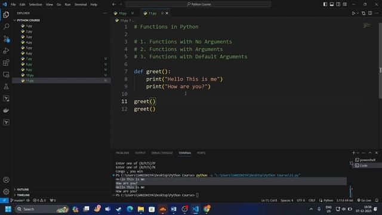Open the Edit menu
Screen dimensions: 382x215
point(23,4)
